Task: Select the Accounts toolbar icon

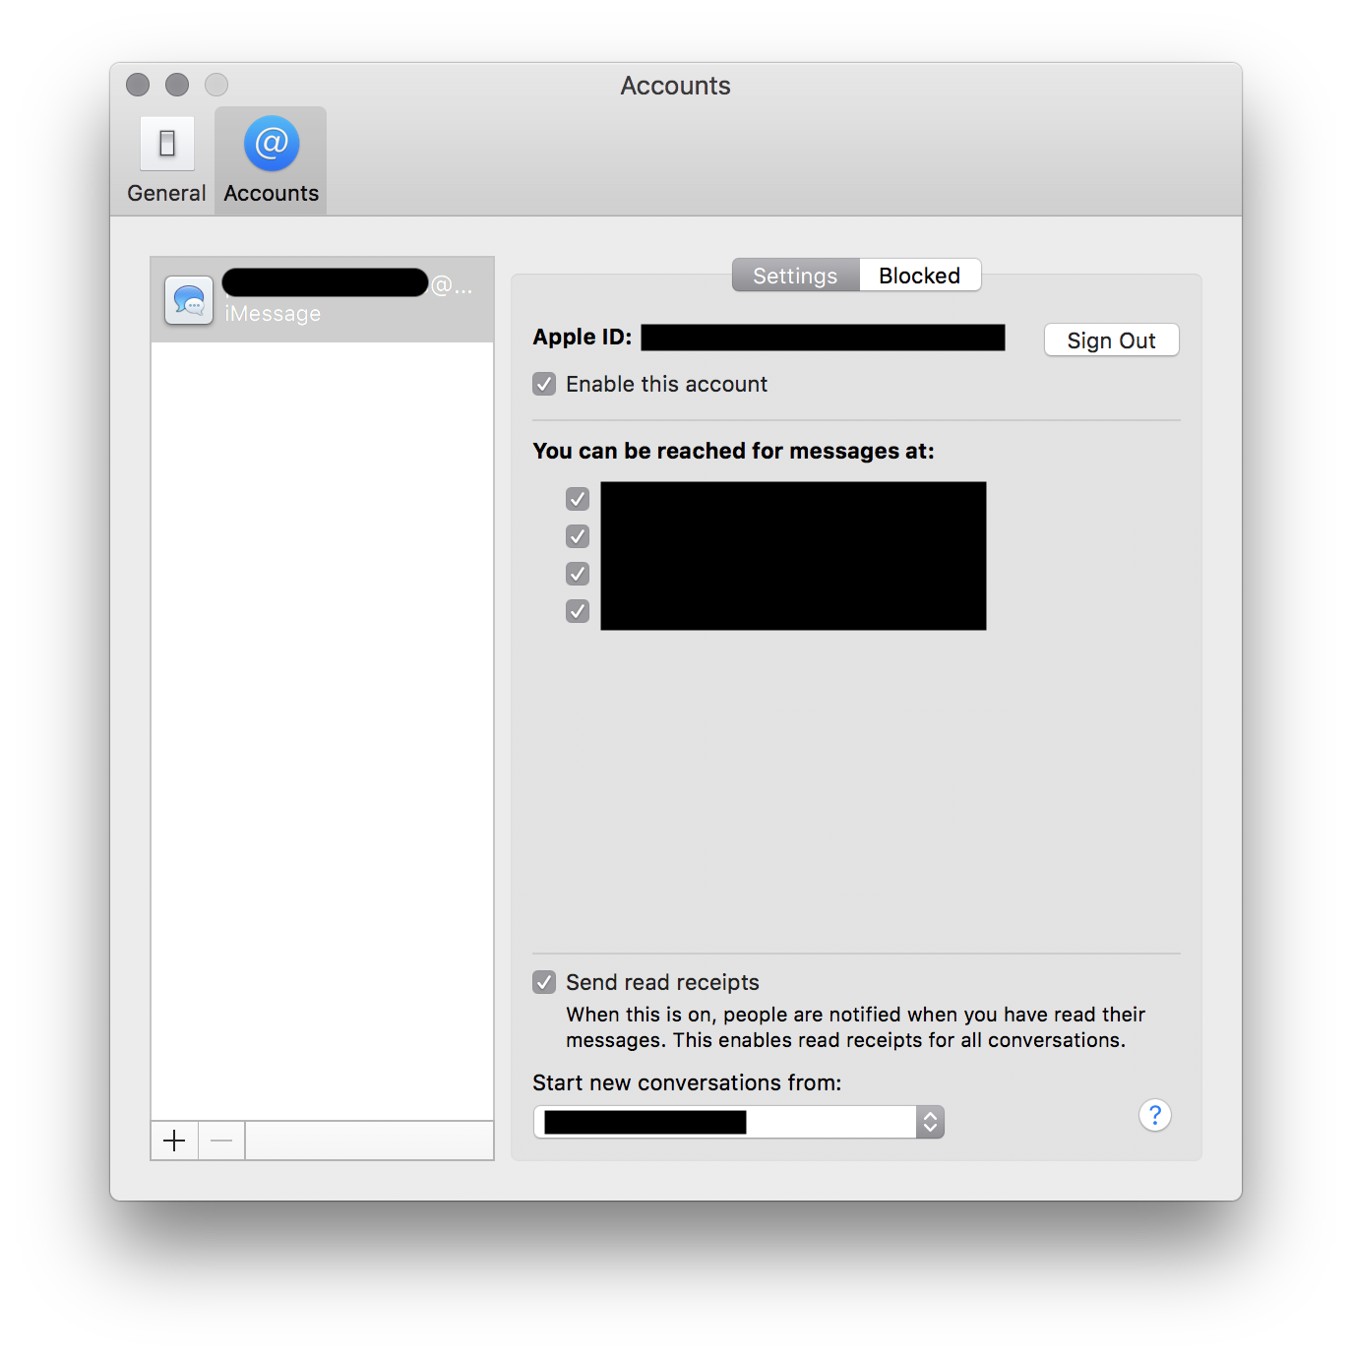Action: click(x=271, y=160)
